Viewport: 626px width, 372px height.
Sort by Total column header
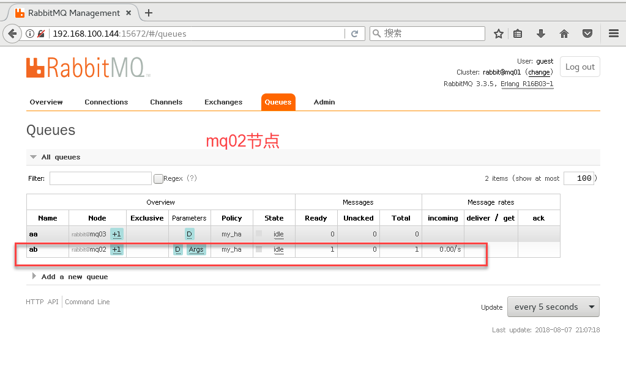pyautogui.click(x=401, y=218)
